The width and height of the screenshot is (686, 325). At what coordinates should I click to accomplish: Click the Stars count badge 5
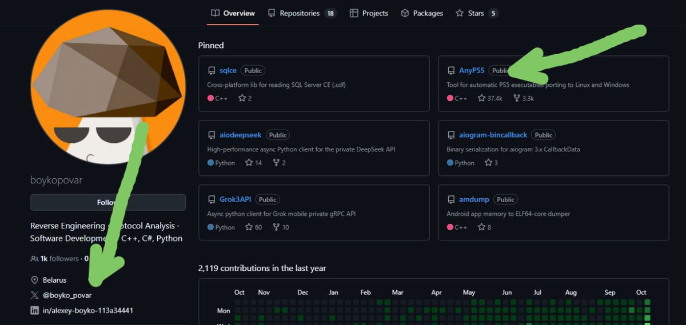point(493,13)
